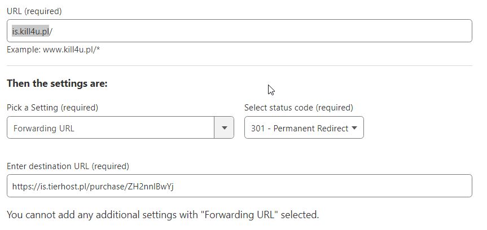Click the word "Example:" under the URL field
Image resolution: width=487 pixels, height=230 pixels.
(24, 50)
